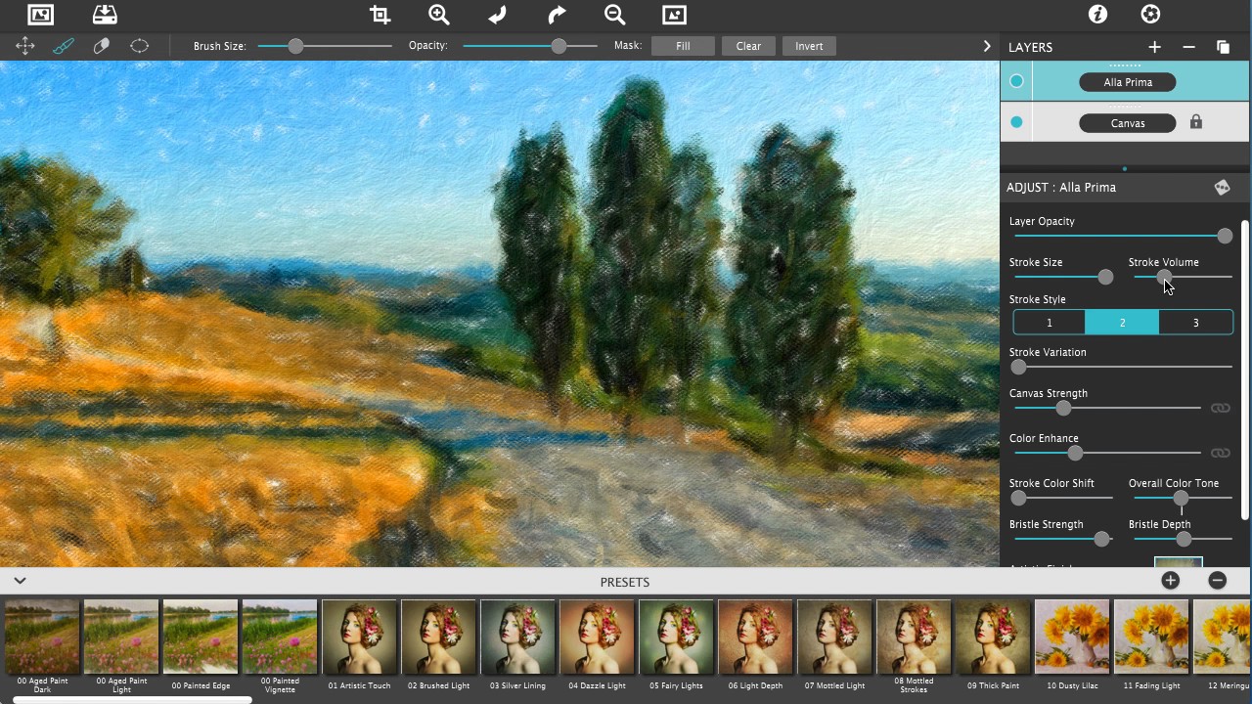This screenshot has height=704, width=1252.
Task: Click the save image icon
Action: click(x=105, y=15)
